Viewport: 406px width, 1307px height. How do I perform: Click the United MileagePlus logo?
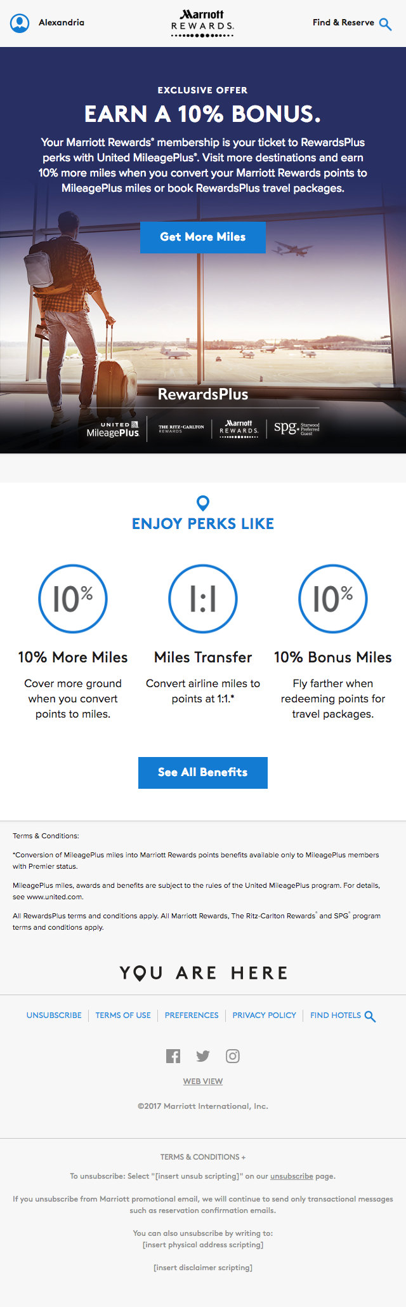tap(113, 429)
